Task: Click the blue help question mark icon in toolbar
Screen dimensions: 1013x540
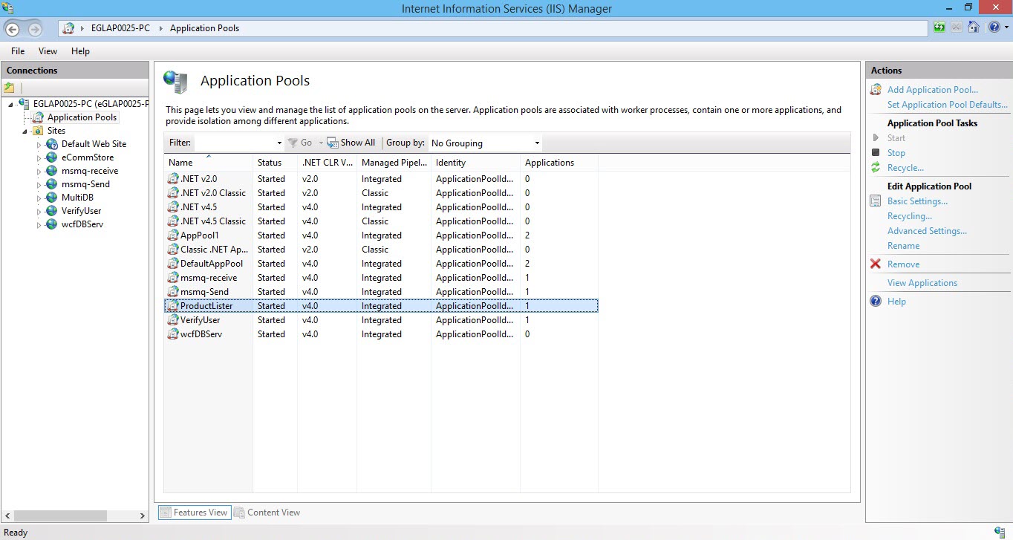Action: pyautogui.click(x=993, y=27)
